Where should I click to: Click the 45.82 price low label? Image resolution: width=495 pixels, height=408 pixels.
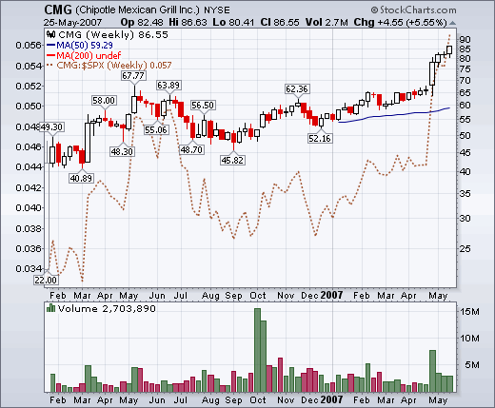click(232, 160)
